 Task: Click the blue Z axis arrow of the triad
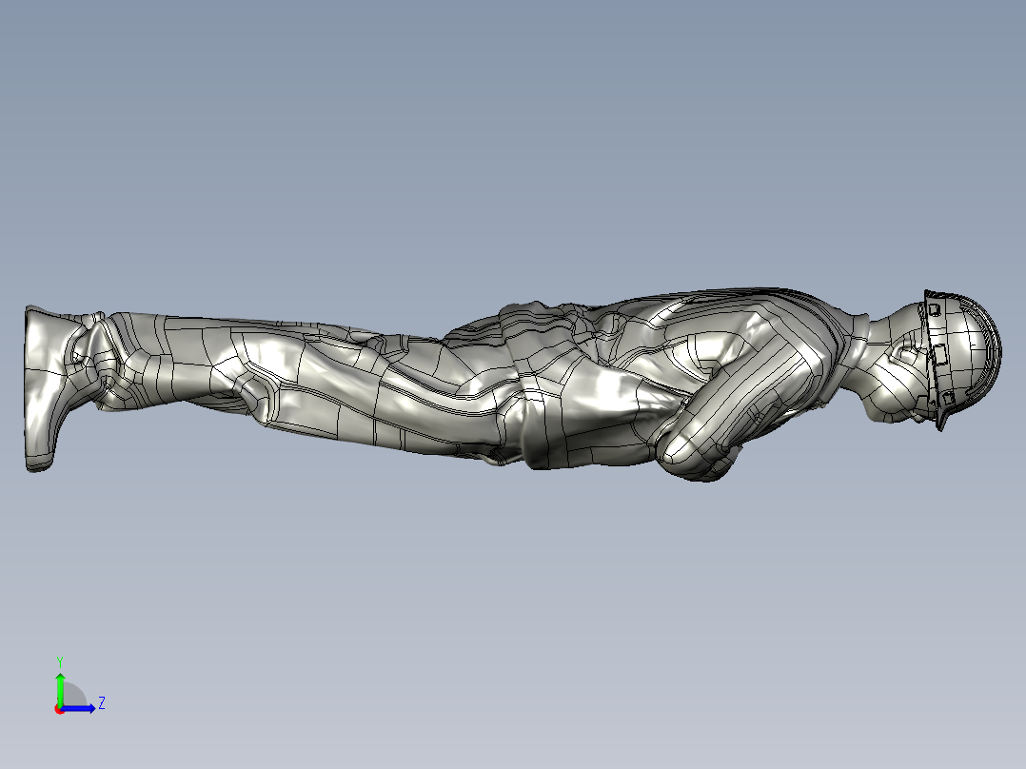point(78,708)
